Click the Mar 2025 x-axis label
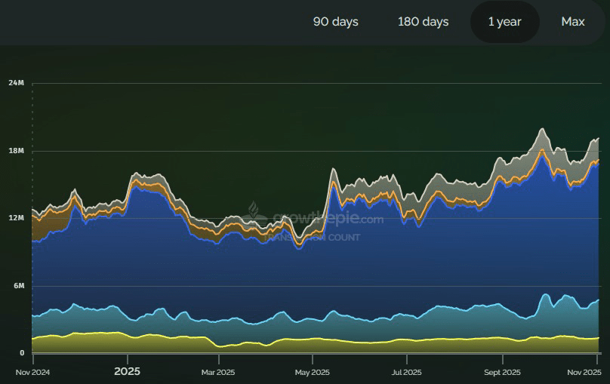The width and height of the screenshot is (610, 384). [x=217, y=372]
